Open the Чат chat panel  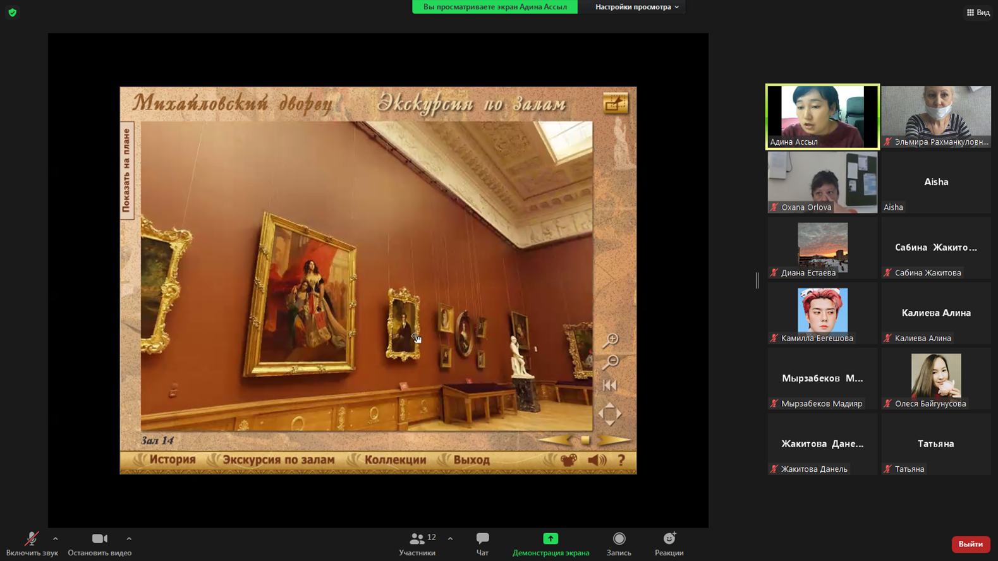tap(482, 544)
